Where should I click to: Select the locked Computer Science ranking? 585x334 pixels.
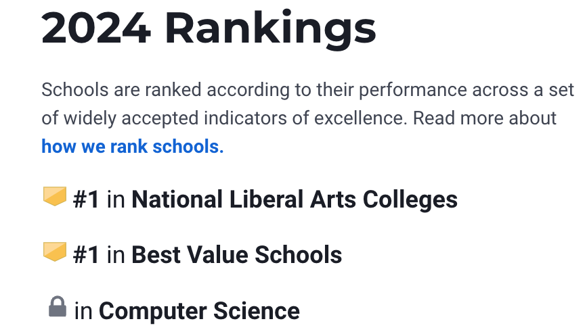199,310
